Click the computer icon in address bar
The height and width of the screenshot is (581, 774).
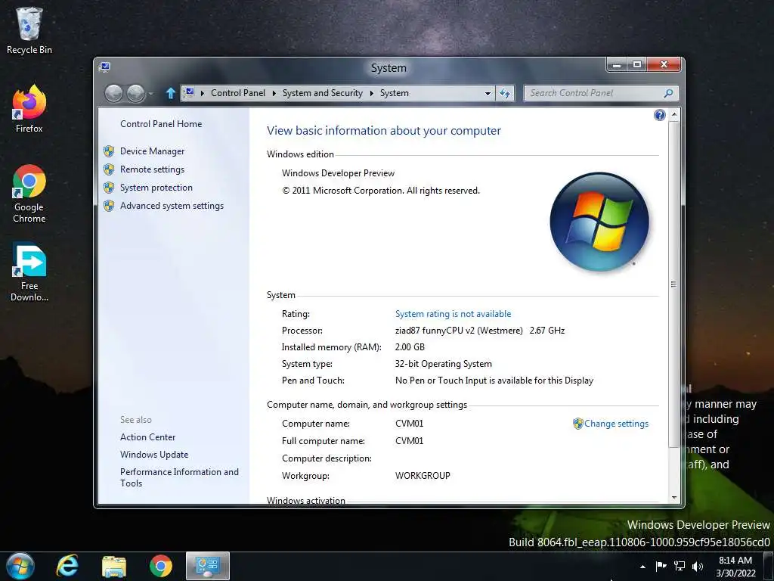point(189,92)
